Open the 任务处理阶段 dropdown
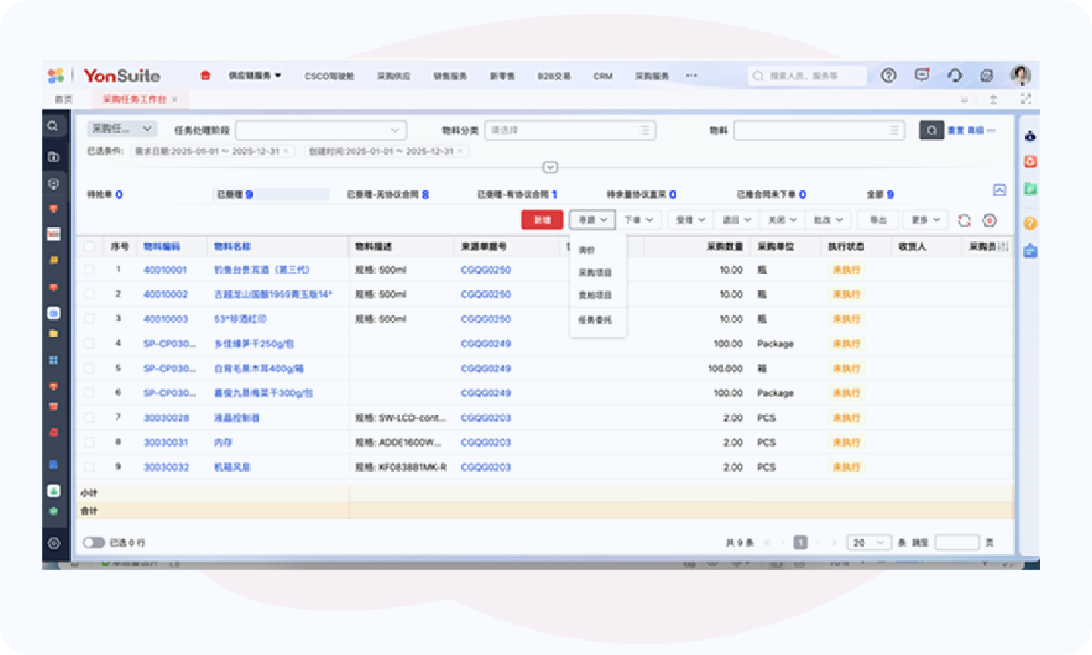The height and width of the screenshot is (655, 1092). pos(321,130)
